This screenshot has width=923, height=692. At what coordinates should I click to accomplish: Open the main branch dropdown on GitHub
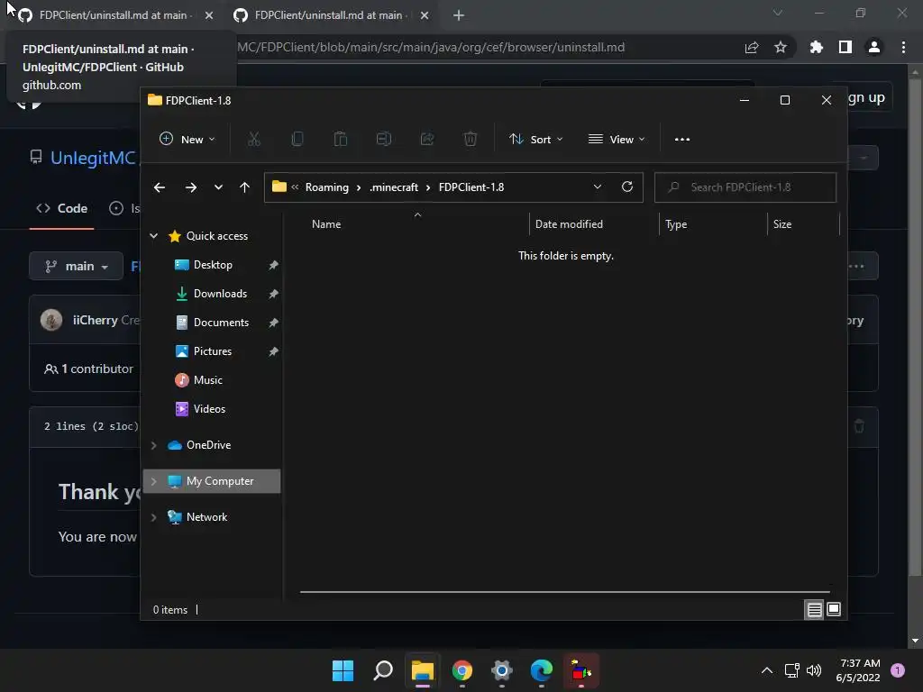(77, 266)
